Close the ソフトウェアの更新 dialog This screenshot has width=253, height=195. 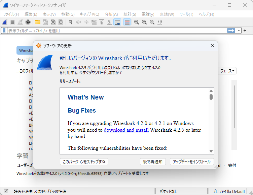click(x=213, y=46)
